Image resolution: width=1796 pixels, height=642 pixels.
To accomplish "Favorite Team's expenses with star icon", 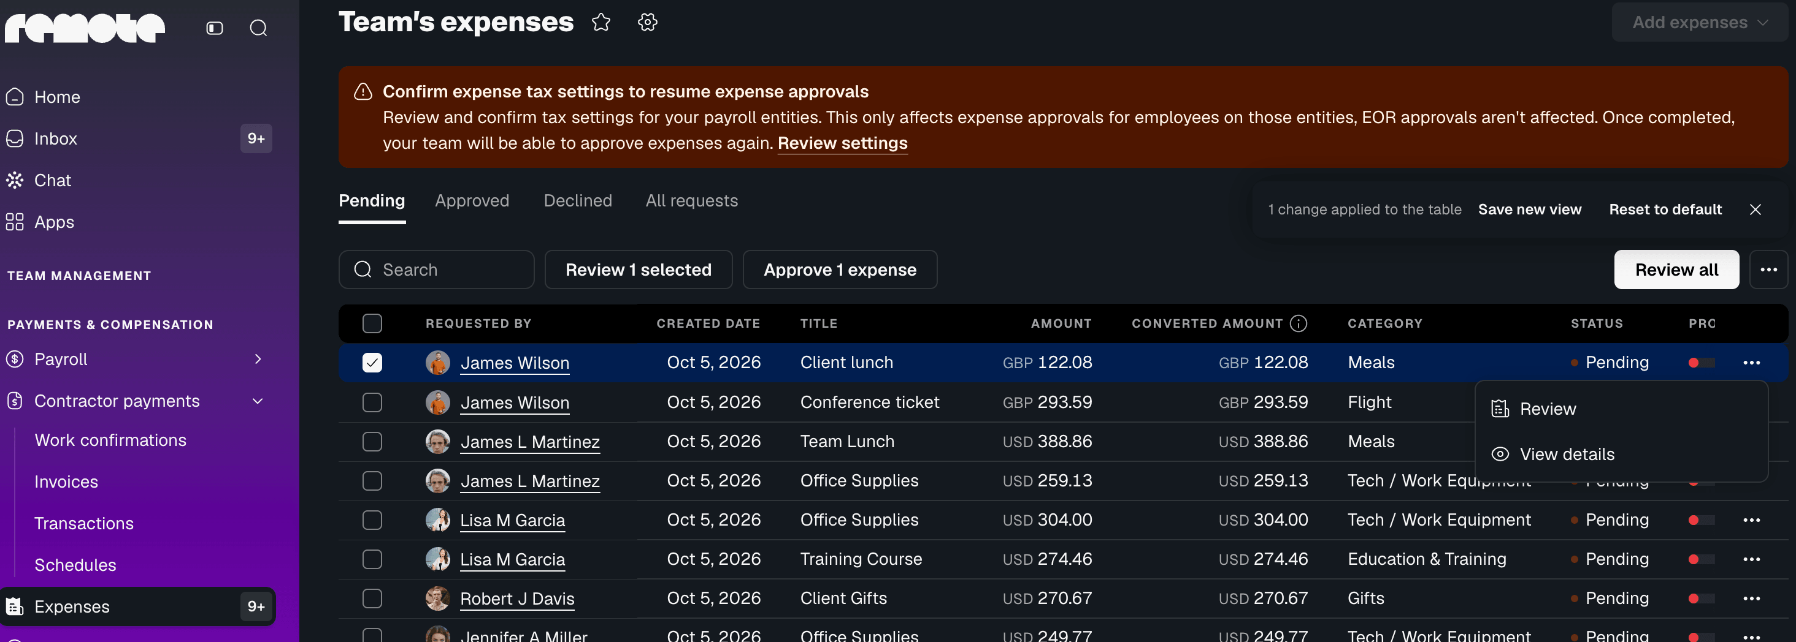I will pyautogui.click(x=601, y=22).
